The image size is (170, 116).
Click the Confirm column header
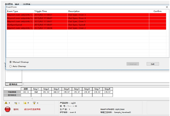[157, 11]
